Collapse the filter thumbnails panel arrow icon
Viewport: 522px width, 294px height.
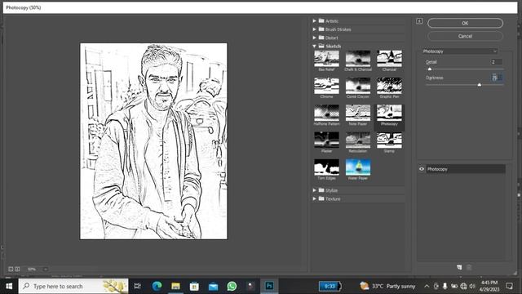[x=419, y=21]
